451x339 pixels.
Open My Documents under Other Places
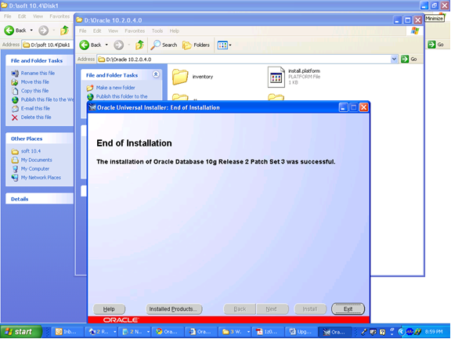[36, 160]
